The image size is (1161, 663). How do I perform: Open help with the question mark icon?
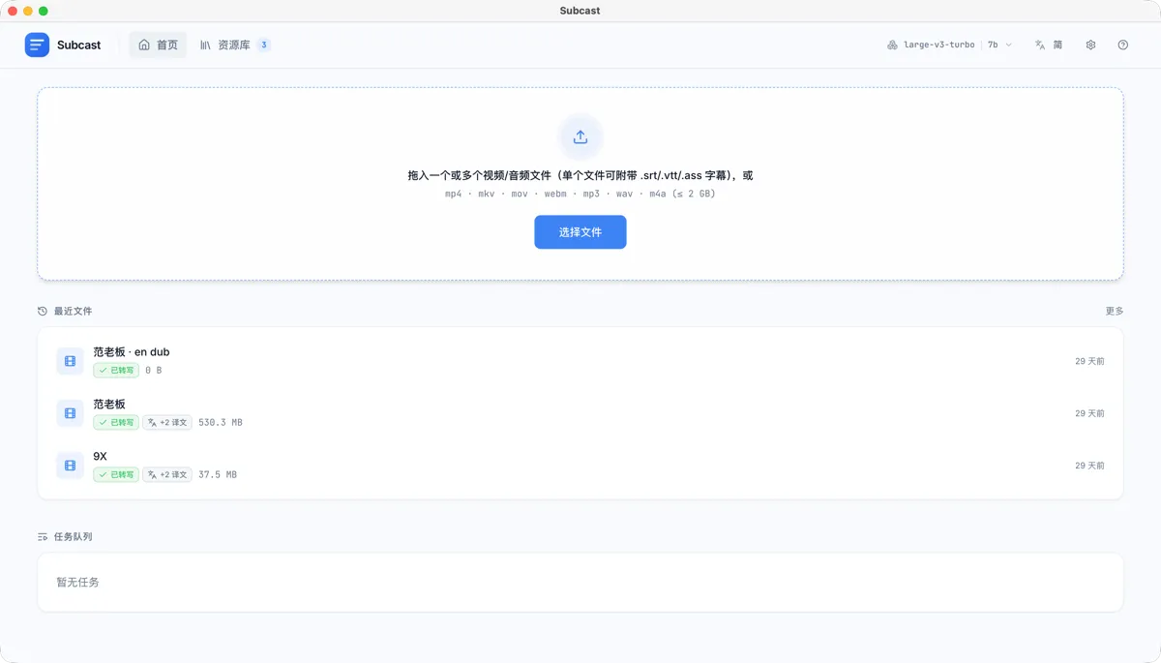[1122, 45]
